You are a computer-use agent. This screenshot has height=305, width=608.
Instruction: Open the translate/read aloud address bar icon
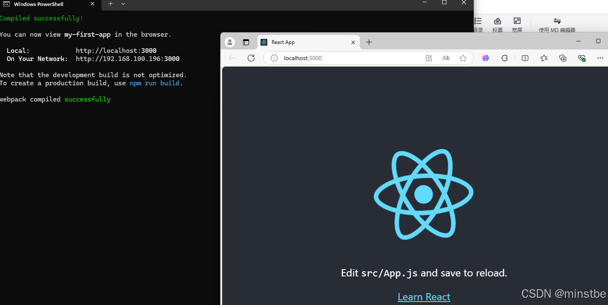click(446, 58)
